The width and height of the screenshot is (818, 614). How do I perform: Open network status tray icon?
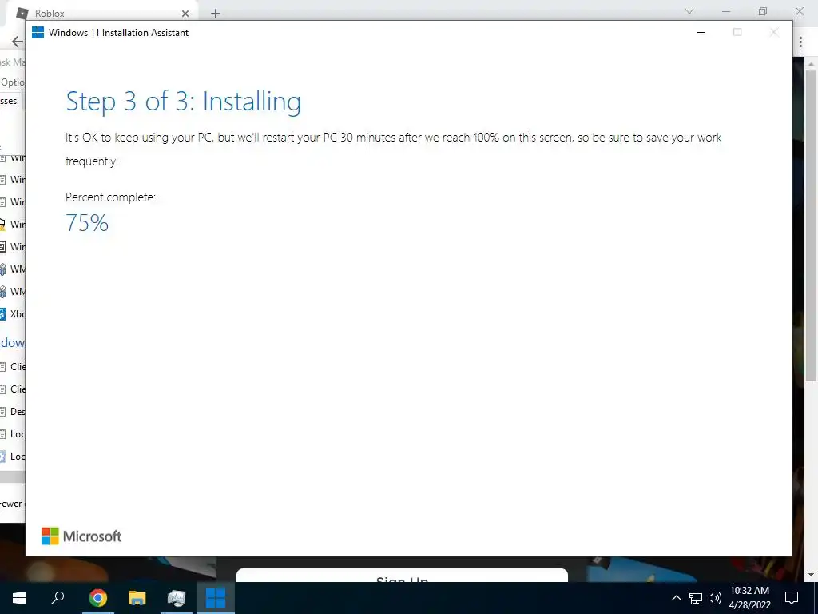(696, 598)
